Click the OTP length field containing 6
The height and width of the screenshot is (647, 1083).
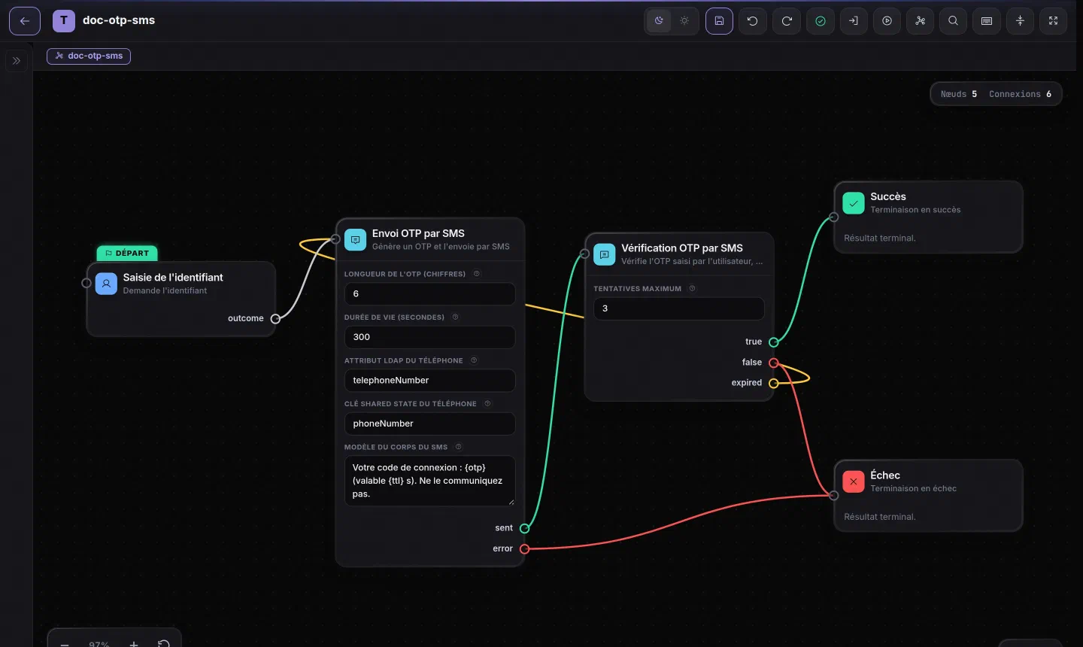[x=429, y=294]
